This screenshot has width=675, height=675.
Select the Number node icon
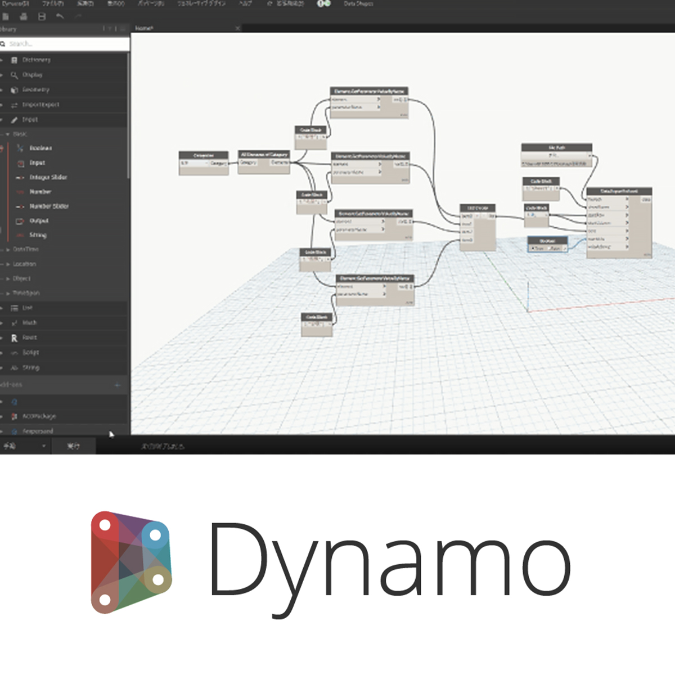[20, 192]
